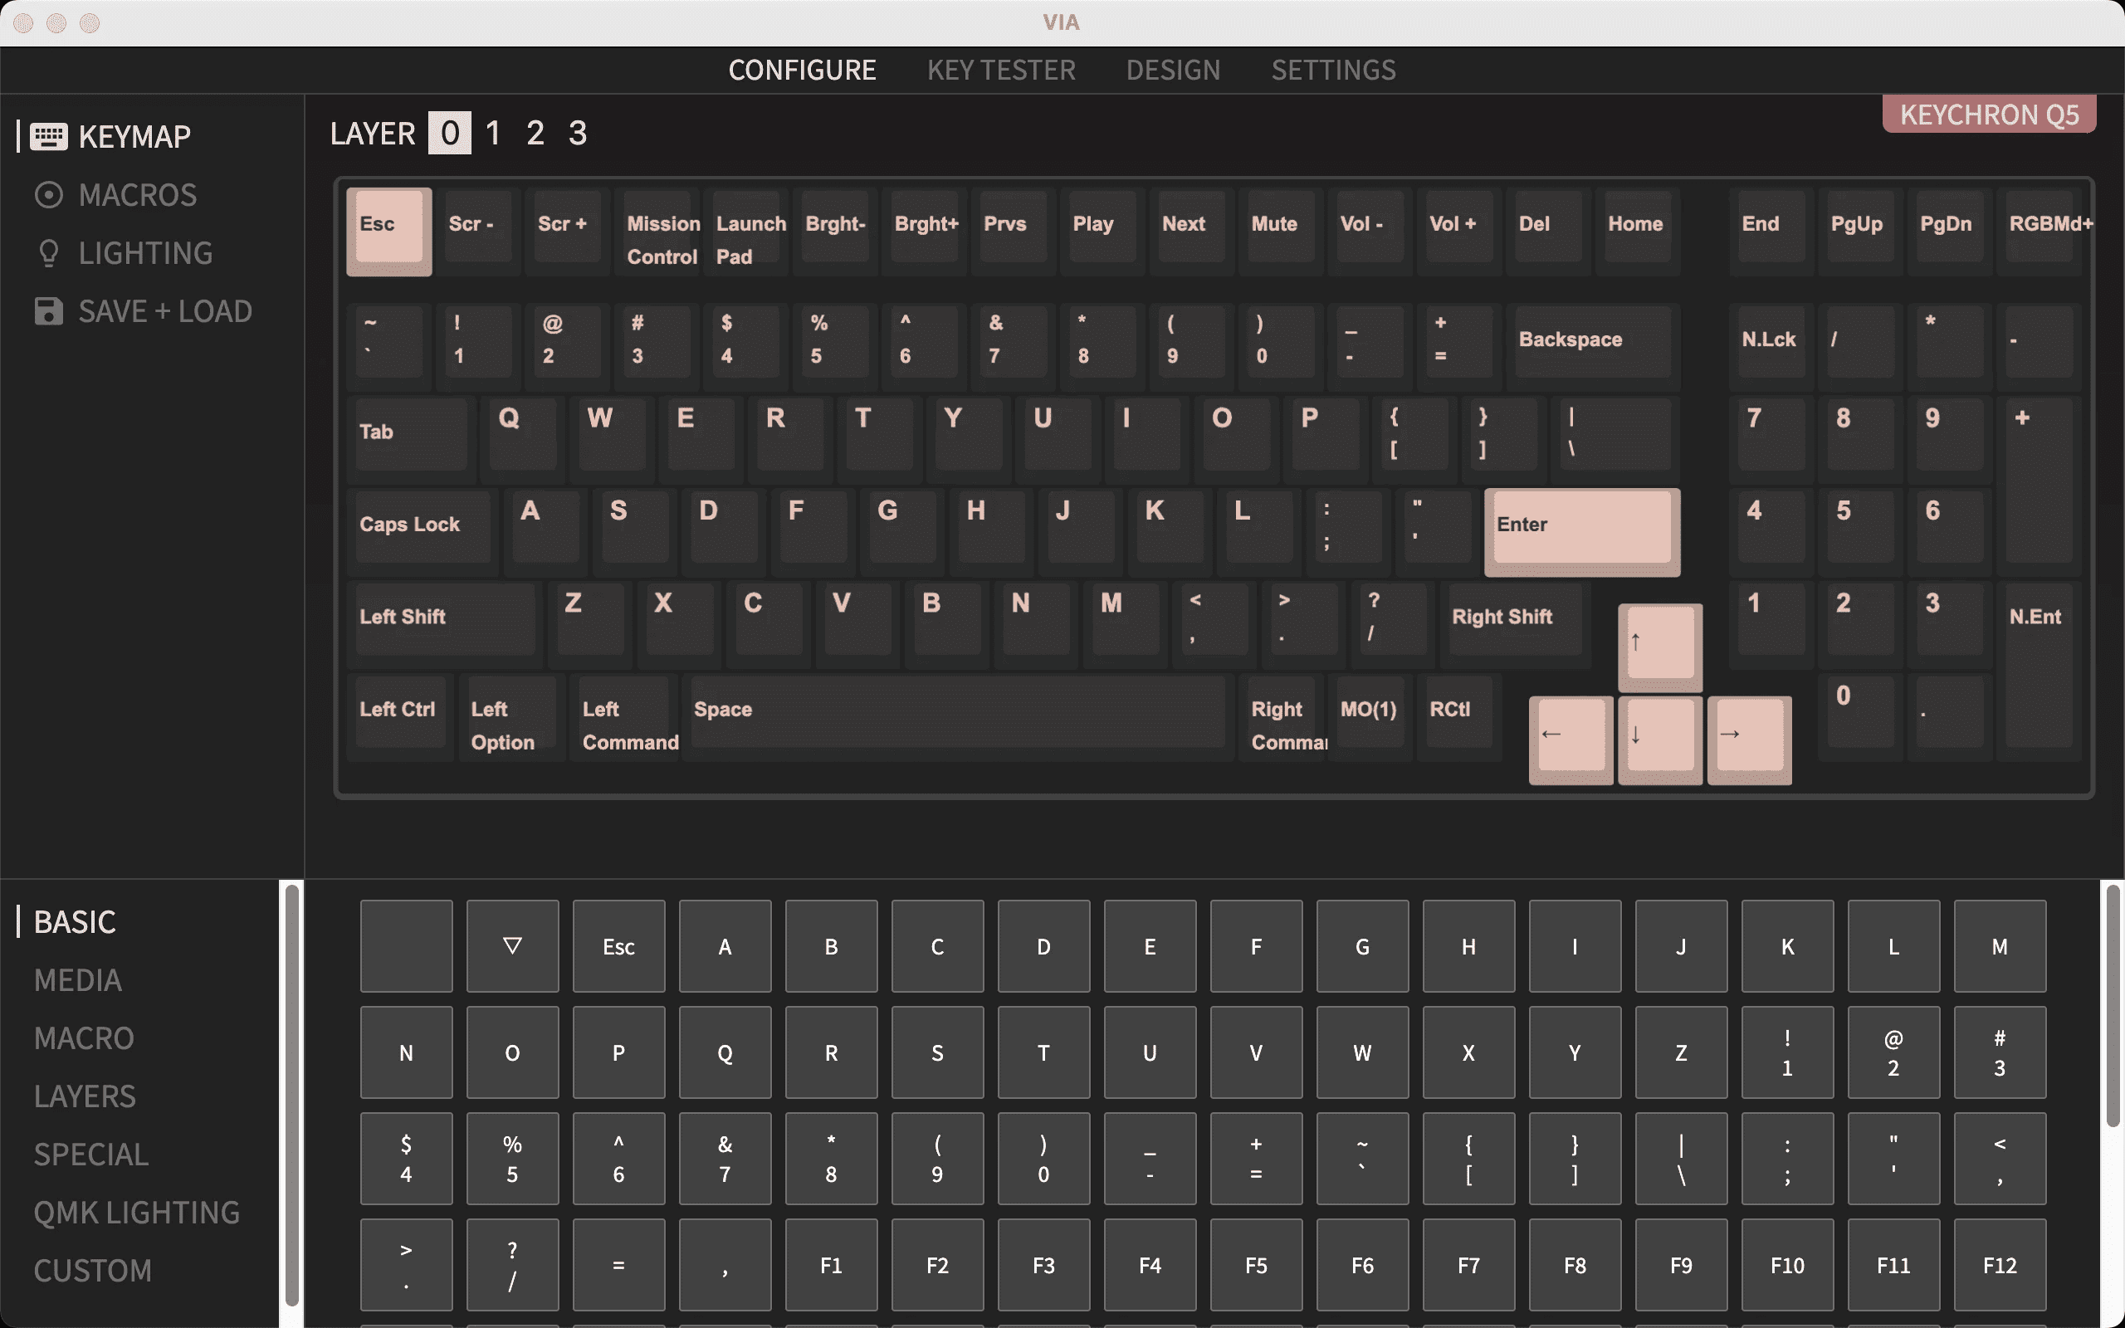Select Layer 3
Viewport: 2125px width, 1328px height.
point(578,133)
